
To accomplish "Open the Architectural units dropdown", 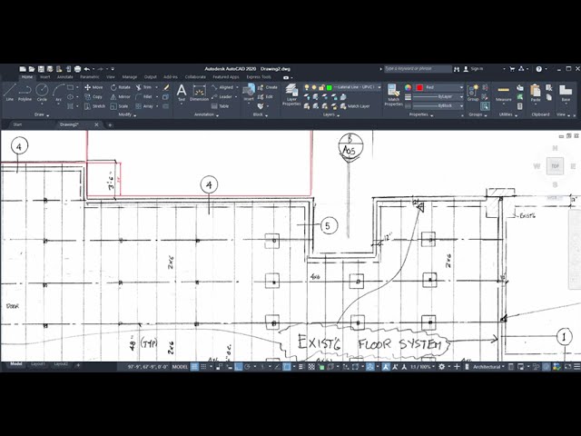I will click(x=489, y=367).
